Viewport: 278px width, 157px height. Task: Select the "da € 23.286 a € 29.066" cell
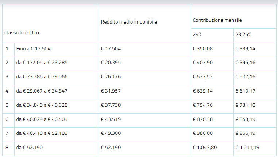click(42, 77)
